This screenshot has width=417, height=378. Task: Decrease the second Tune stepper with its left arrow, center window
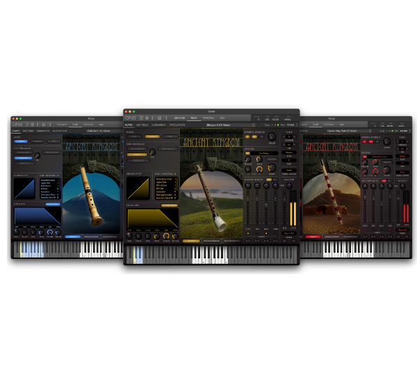coord(284,145)
